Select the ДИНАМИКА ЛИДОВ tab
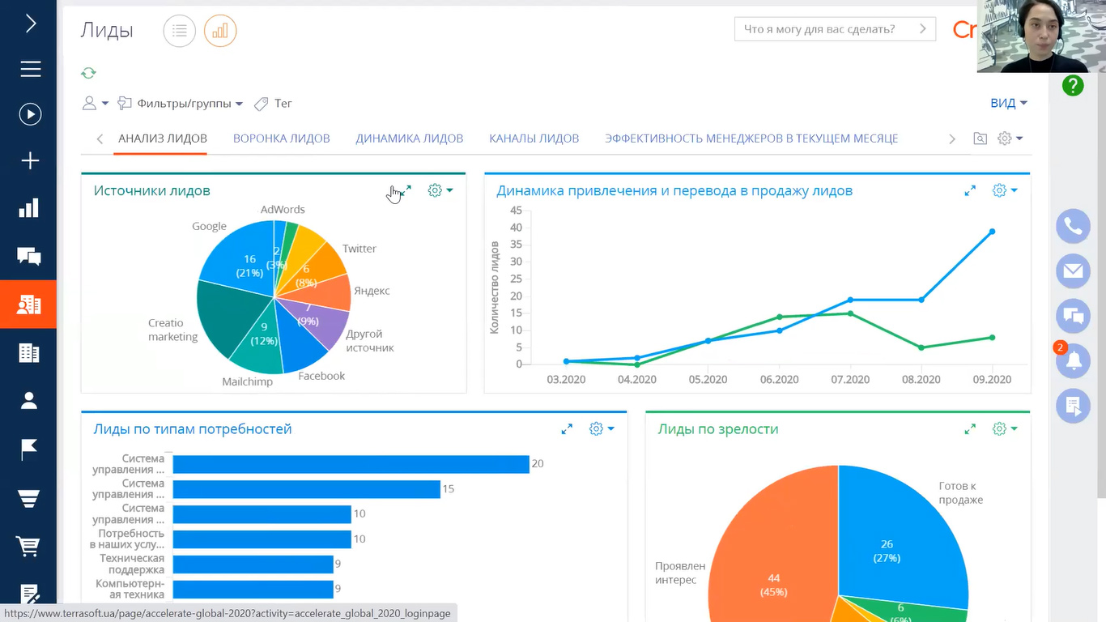The image size is (1106, 622). (x=410, y=138)
